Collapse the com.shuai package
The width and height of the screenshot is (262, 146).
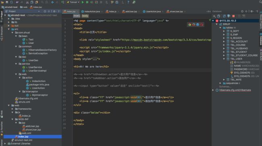12,33
